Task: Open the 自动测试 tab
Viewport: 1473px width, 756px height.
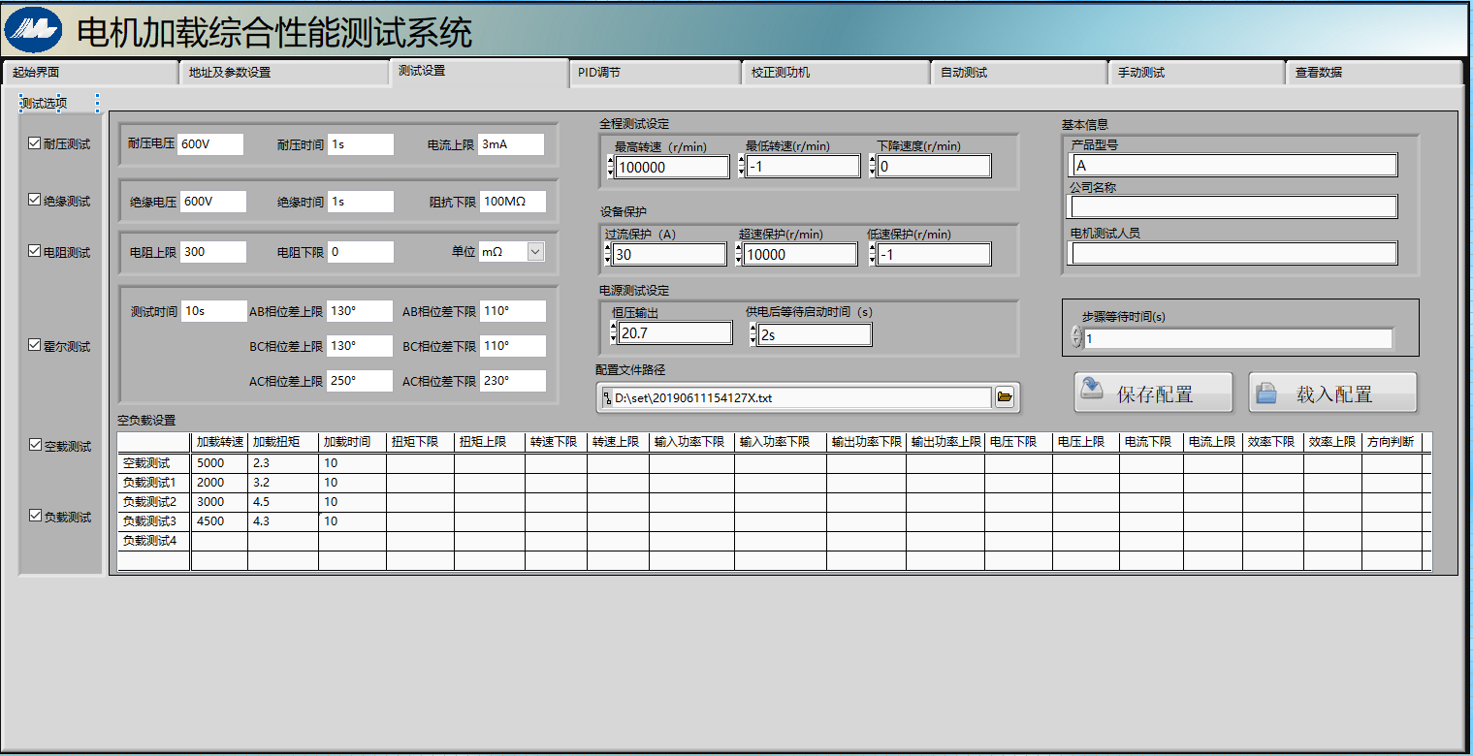Action: tap(1018, 73)
